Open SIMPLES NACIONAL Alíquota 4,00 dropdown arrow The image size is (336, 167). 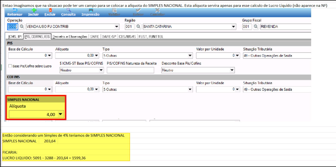tap(61, 114)
